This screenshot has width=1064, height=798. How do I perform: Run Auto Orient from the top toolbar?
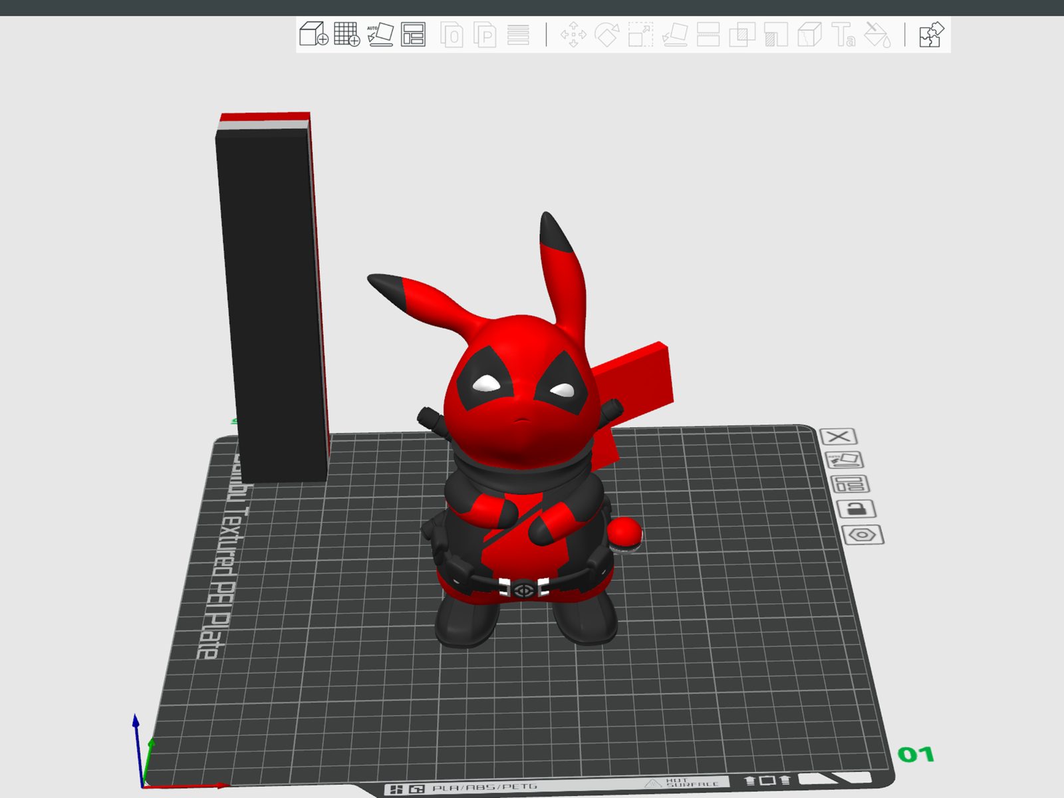[380, 34]
